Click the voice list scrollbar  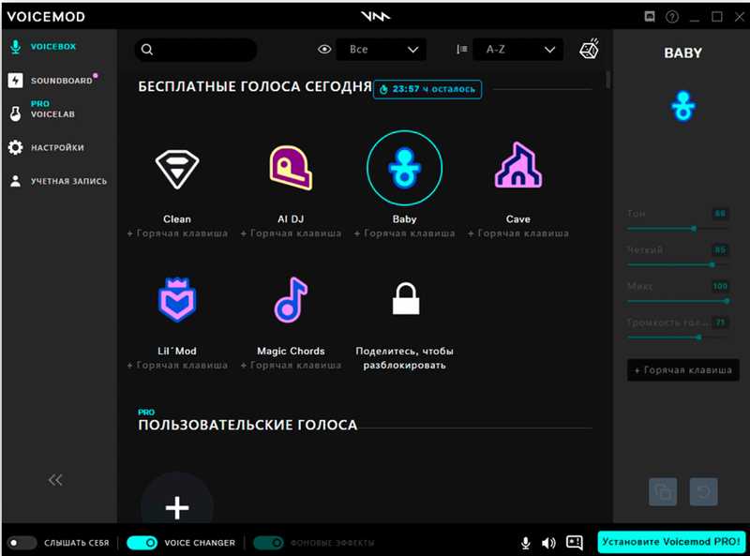pos(607,79)
